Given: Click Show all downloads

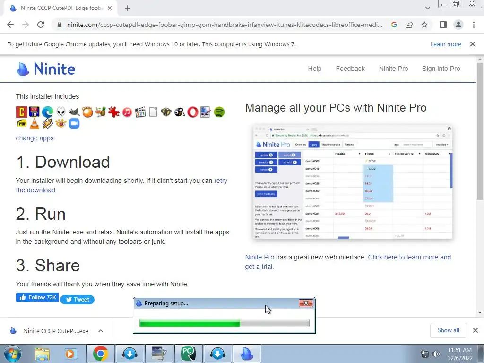Looking at the screenshot, I should [x=448, y=330].
